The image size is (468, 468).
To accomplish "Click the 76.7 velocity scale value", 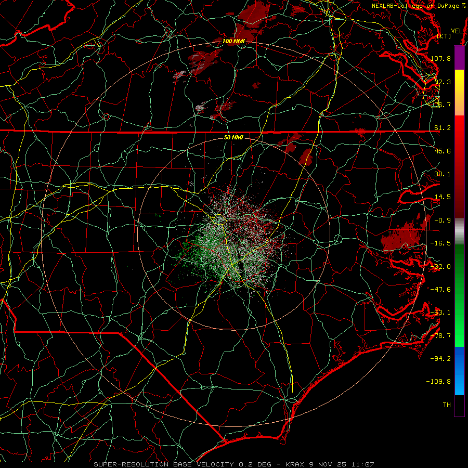I will point(443,105).
